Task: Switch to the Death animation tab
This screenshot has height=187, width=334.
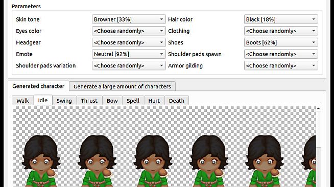Action: click(x=177, y=101)
